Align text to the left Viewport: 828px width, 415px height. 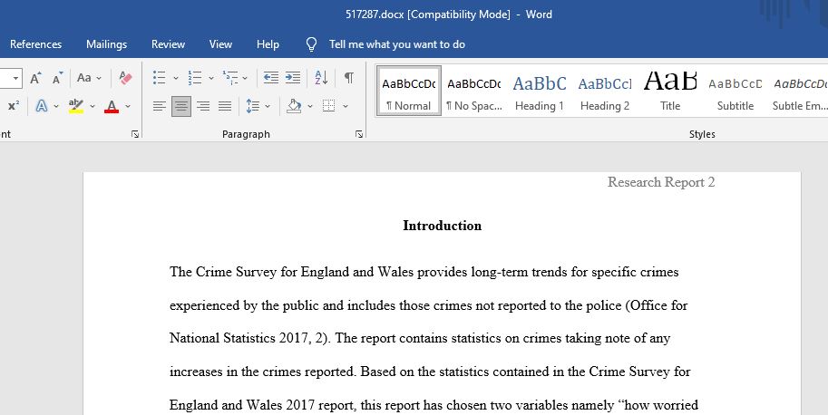[160, 106]
